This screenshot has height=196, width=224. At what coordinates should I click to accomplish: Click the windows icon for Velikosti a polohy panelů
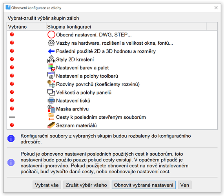pyautogui.click(x=51, y=92)
